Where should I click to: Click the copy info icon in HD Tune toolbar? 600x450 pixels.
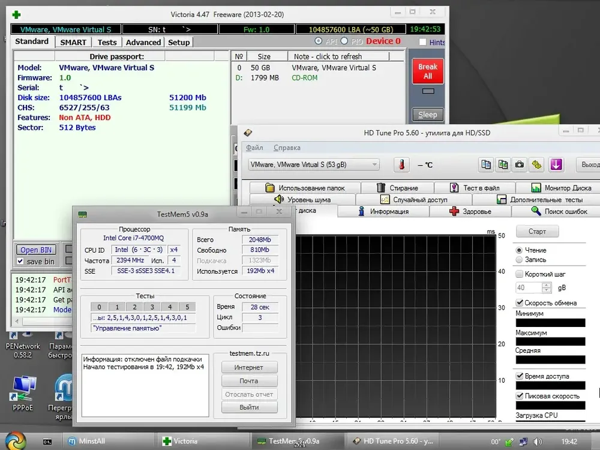click(x=486, y=165)
